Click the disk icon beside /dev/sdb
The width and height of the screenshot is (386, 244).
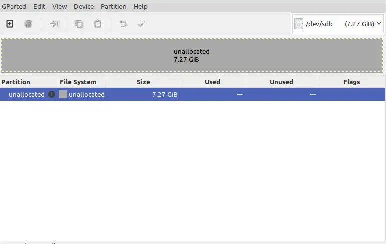(298, 24)
